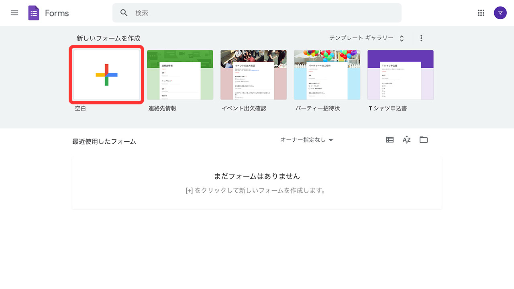Open the イベント出欠確認 template thumbnail
The height and width of the screenshot is (289, 514).
coord(253,75)
